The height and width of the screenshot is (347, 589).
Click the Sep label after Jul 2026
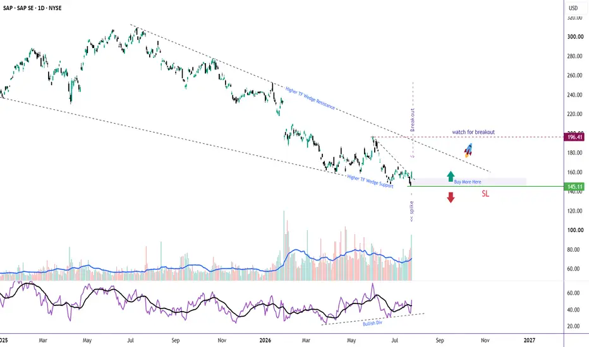pos(440,340)
